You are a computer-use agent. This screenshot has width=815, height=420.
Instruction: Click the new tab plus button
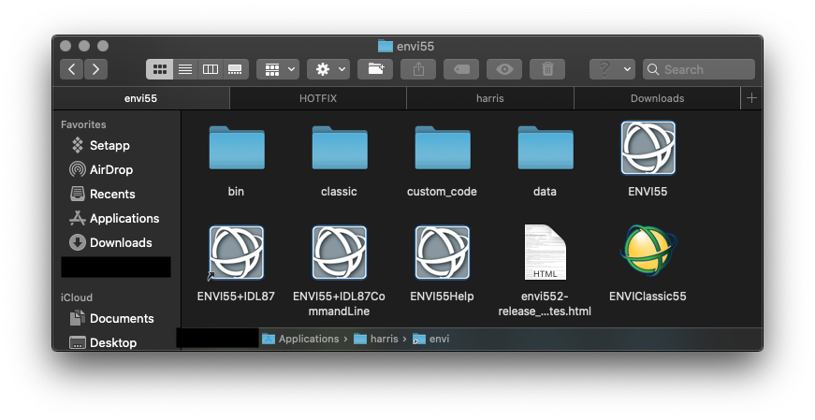tap(751, 98)
